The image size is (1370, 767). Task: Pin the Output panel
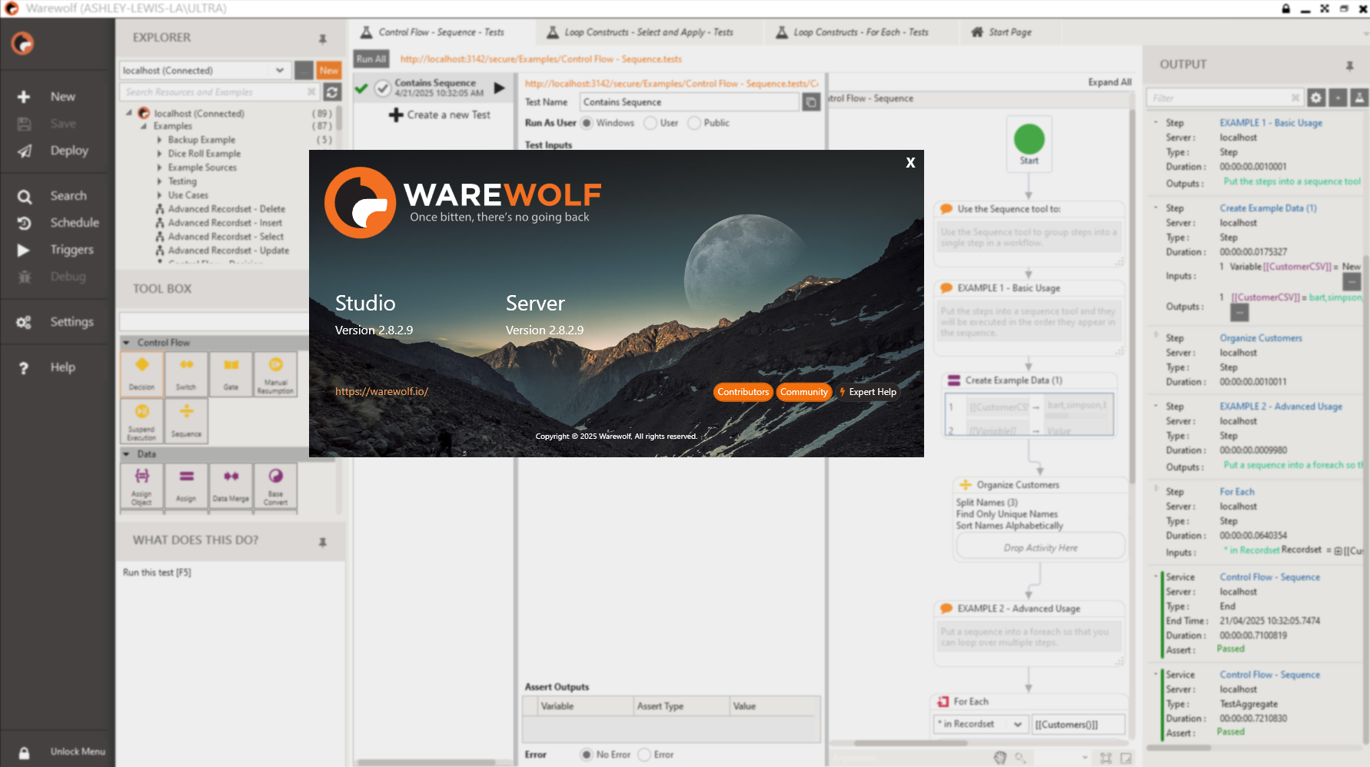pos(1349,66)
